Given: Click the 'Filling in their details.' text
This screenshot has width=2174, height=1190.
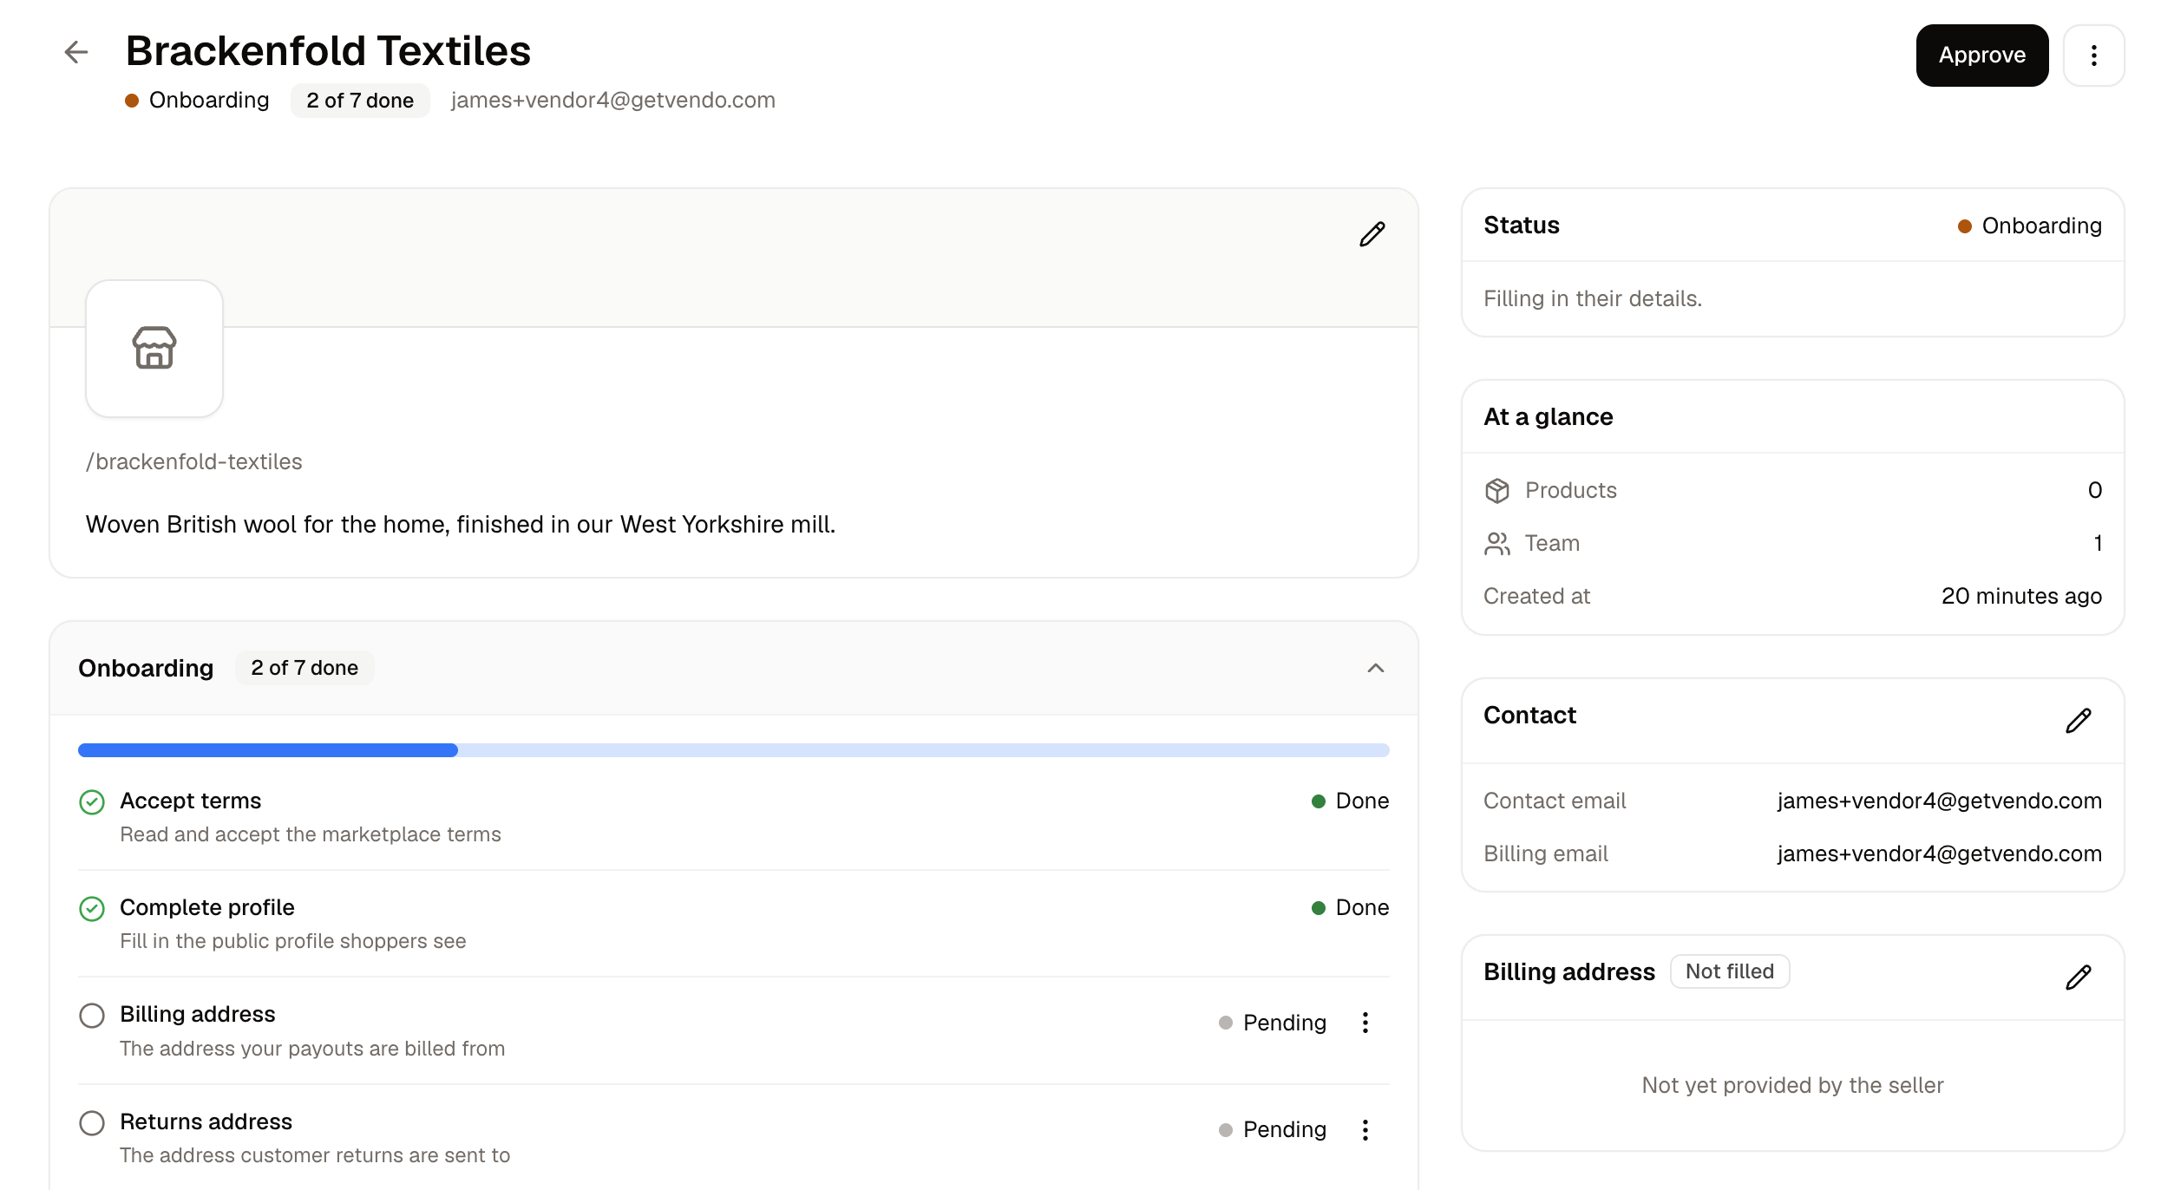Looking at the screenshot, I should [x=1592, y=298].
